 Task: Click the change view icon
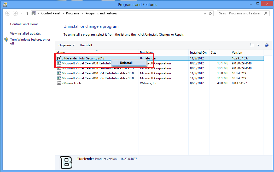click(252, 45)
